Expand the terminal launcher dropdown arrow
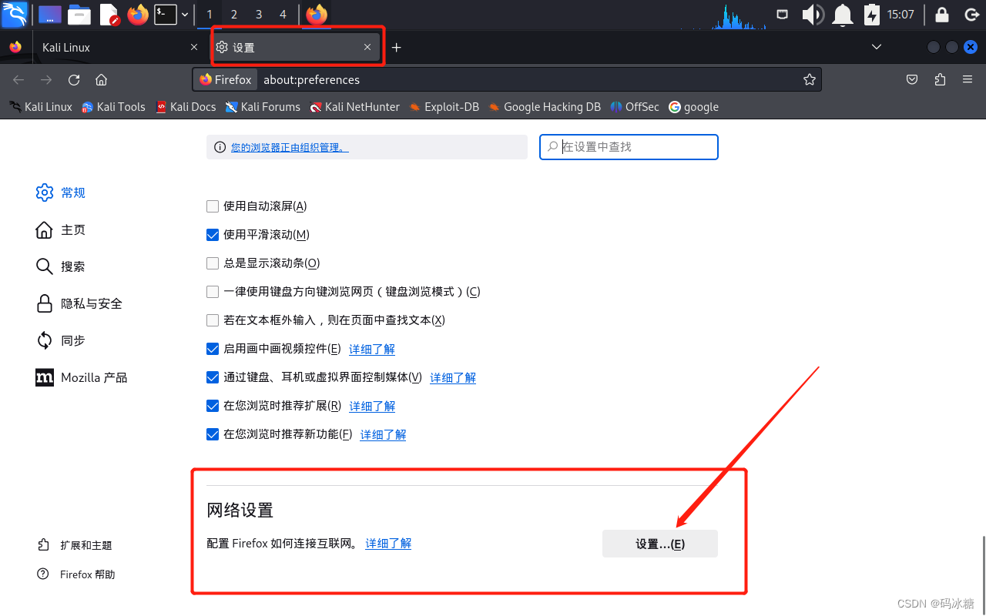Screen dimensions: 986x616 pos(185,15)
